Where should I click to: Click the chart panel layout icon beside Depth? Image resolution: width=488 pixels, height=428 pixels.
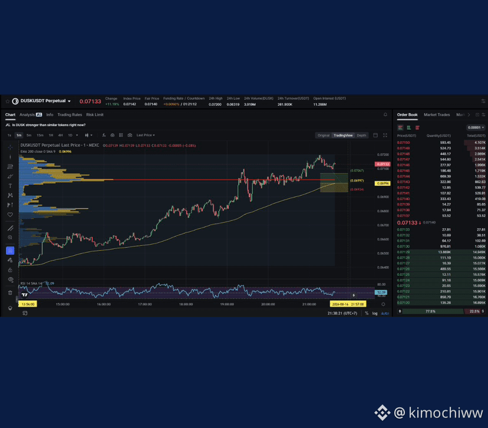click(x=375, y=135)
